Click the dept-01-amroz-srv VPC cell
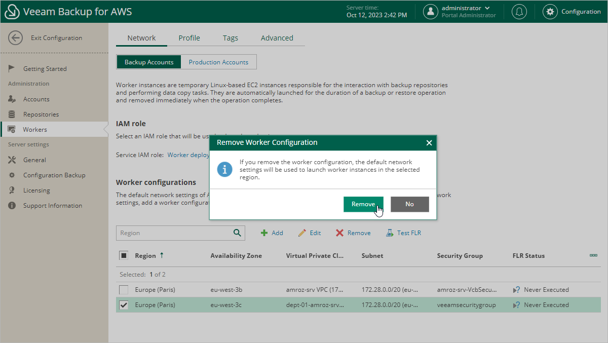 click(x=315, y=305)
